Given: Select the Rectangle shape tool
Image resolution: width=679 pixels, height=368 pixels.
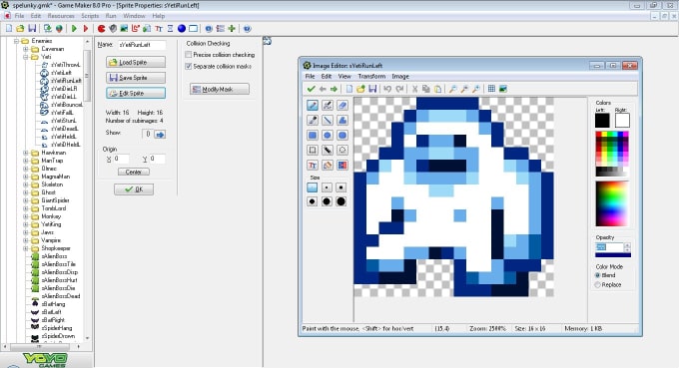Looking at the screenshot, I should click(313, 135).
